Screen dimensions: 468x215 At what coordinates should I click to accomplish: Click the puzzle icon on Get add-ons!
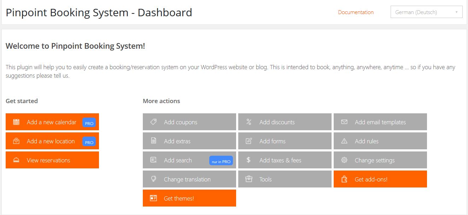344,179
